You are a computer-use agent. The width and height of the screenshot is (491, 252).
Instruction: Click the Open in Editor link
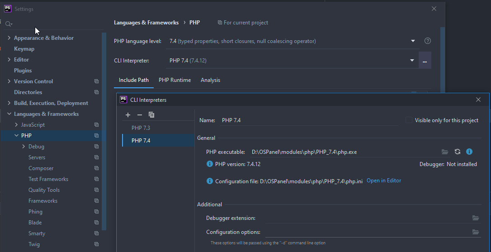pos(383,181)
